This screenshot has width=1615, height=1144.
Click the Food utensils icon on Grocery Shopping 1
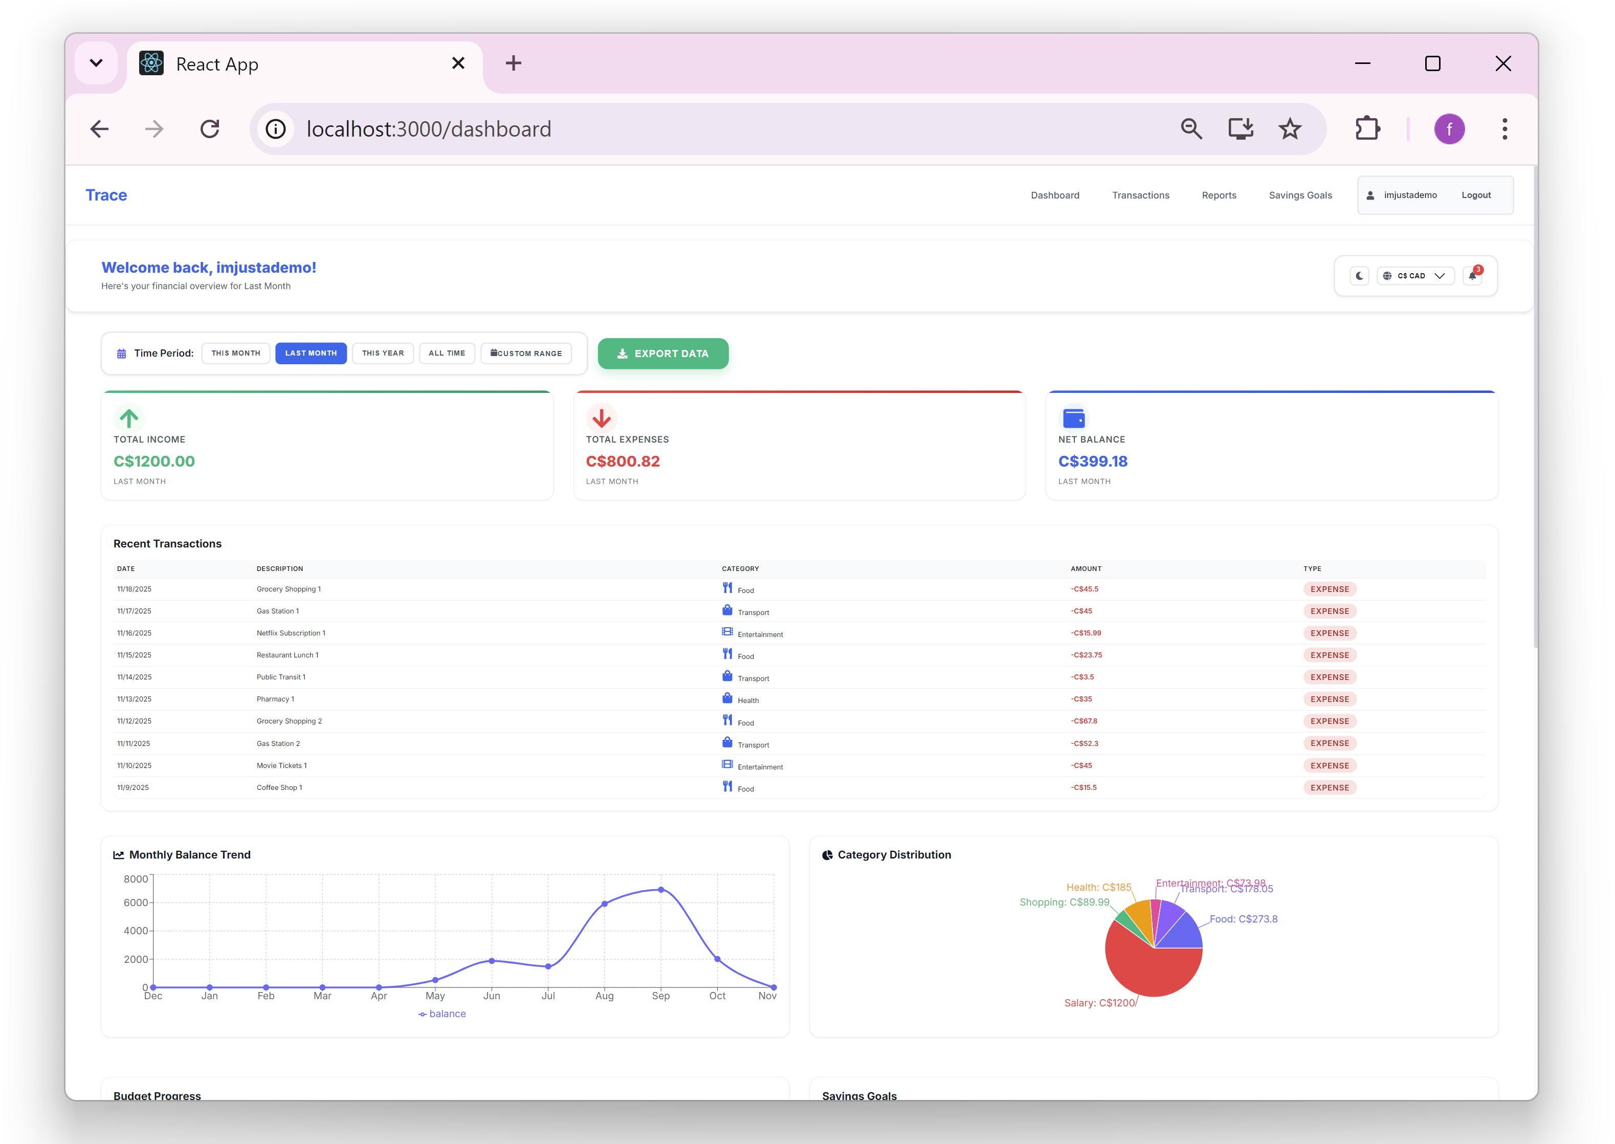point(727,587)
